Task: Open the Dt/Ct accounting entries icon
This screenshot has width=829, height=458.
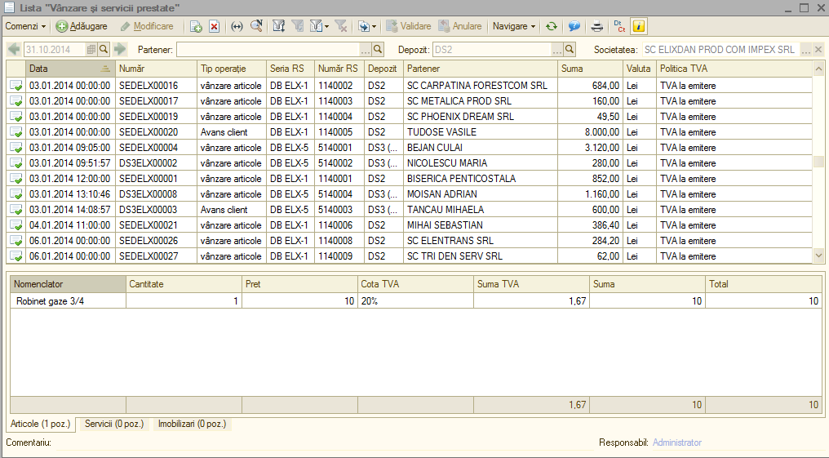Action: click(x=619, y=26)
